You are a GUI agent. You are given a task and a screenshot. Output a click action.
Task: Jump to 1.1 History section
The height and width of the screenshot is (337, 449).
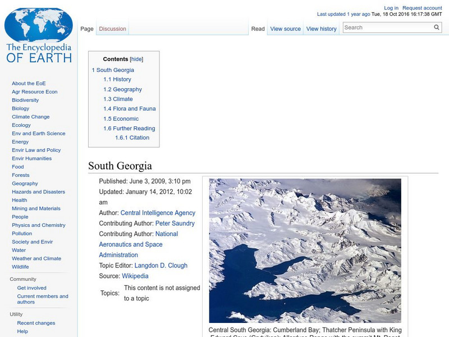pyautogui.click(x=117, y=79)
